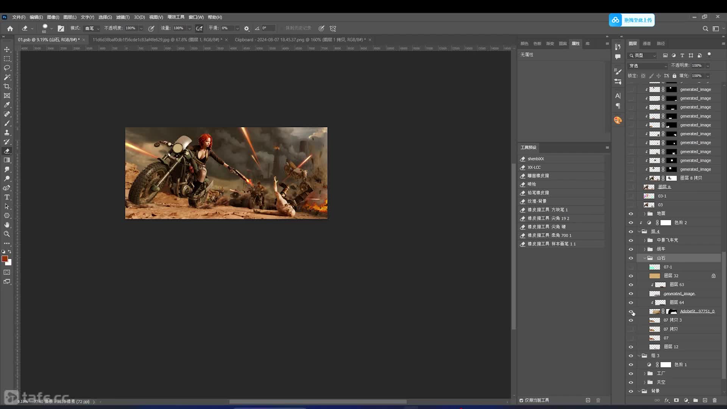Hide the 图层 12 layer

631,347
